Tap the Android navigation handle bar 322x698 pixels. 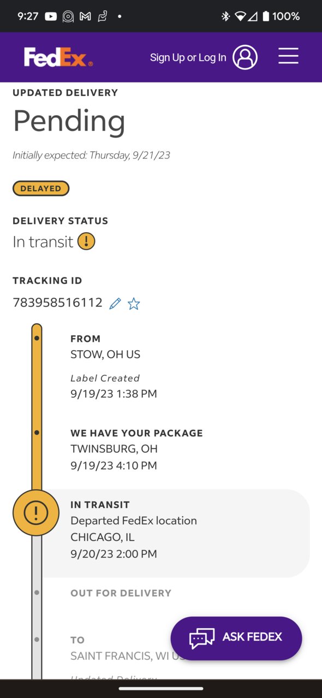click(161, 688)
